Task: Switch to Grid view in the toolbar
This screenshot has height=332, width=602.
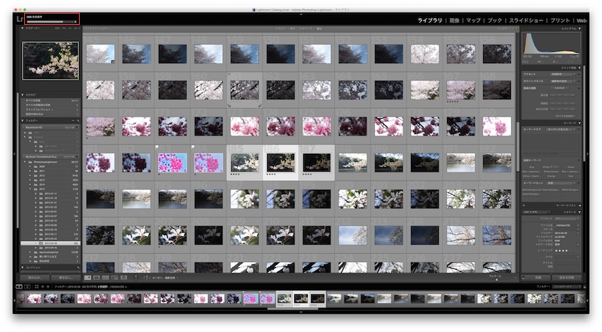Action: click(87, 277)
